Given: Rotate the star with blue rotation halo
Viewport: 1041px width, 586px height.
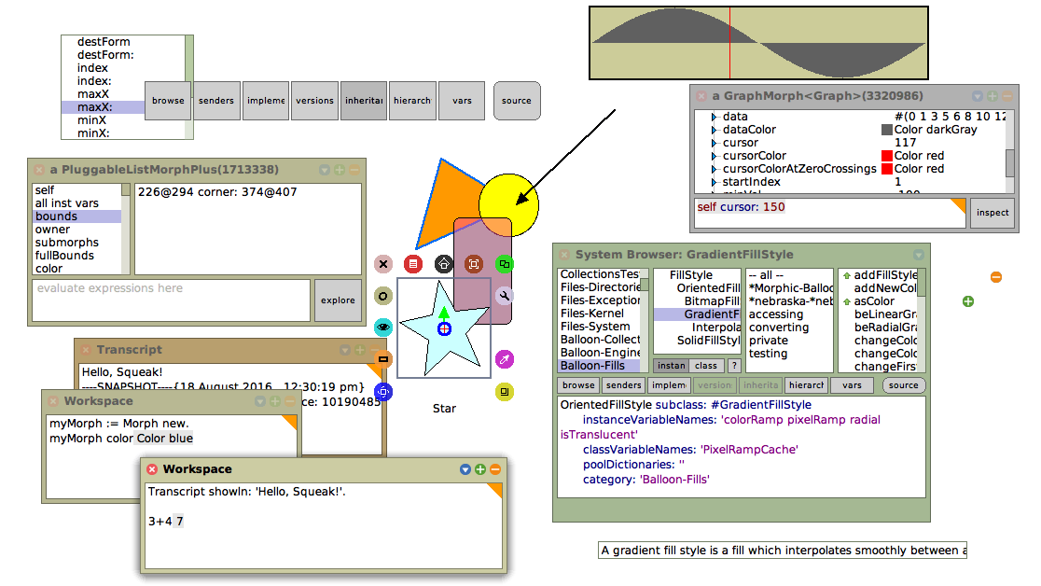Looking at the screenshot, I should (x=382, y=391).
